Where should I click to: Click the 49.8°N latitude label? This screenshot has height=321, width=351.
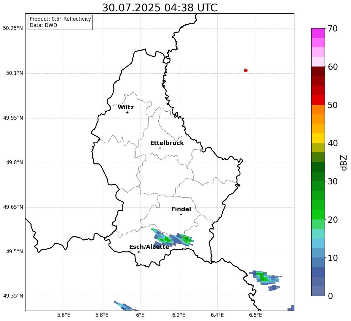point(15,162)
